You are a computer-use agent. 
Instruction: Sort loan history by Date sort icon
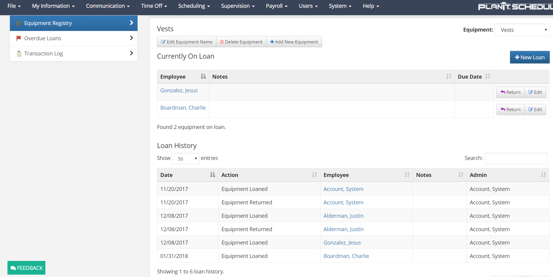coord(212,175)
